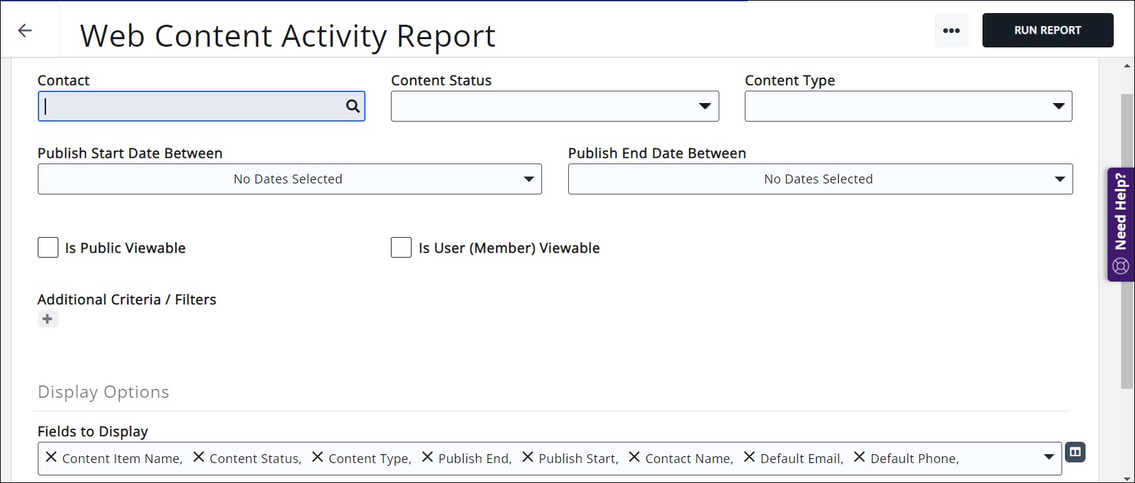The width and height of the screenshot is (1135, 483).
Task: Open Publish End Date Between picker
Action: click(x=820, y=179)
